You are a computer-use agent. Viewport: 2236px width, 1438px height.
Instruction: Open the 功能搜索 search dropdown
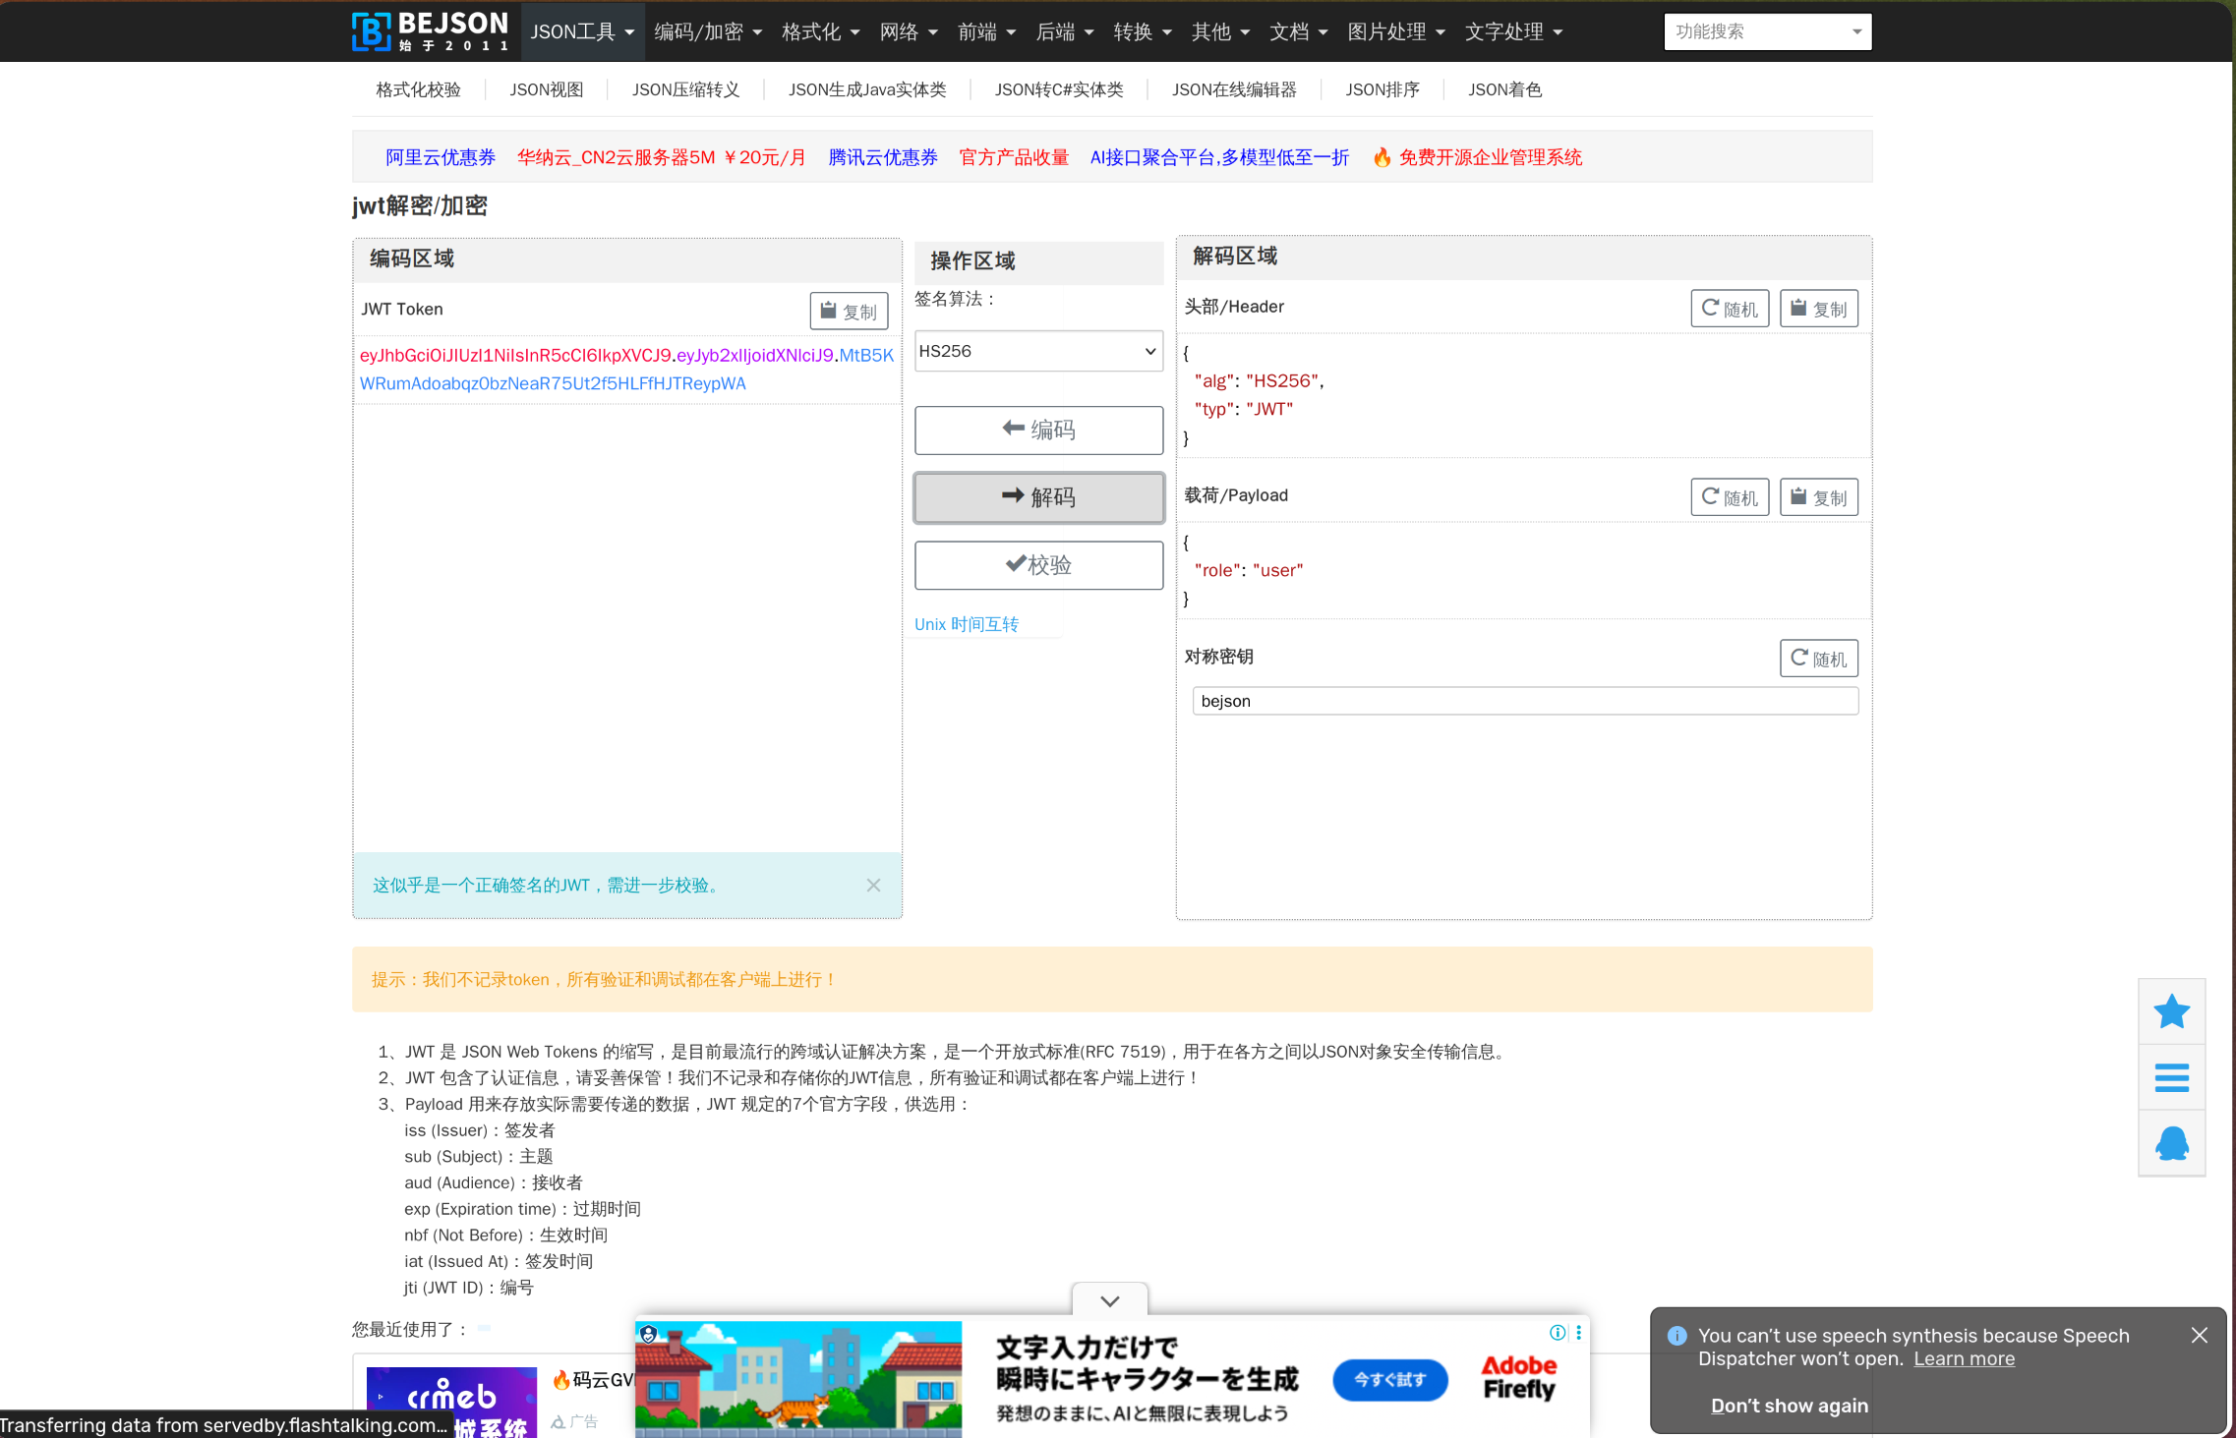point(1765,30)
